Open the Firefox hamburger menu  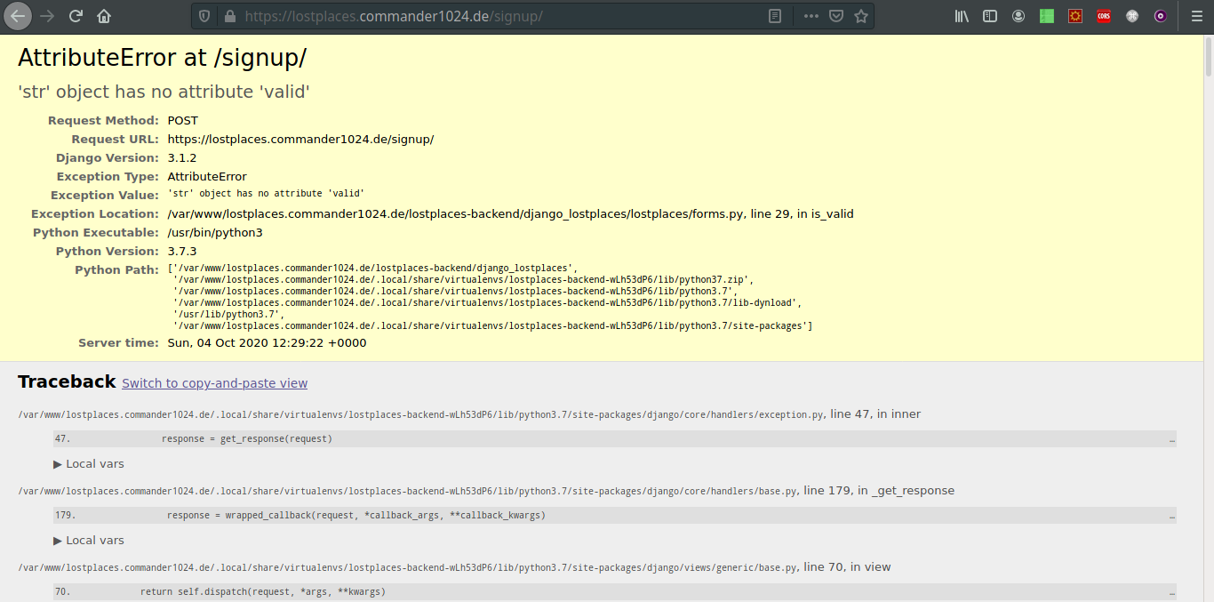(1196, 16)
